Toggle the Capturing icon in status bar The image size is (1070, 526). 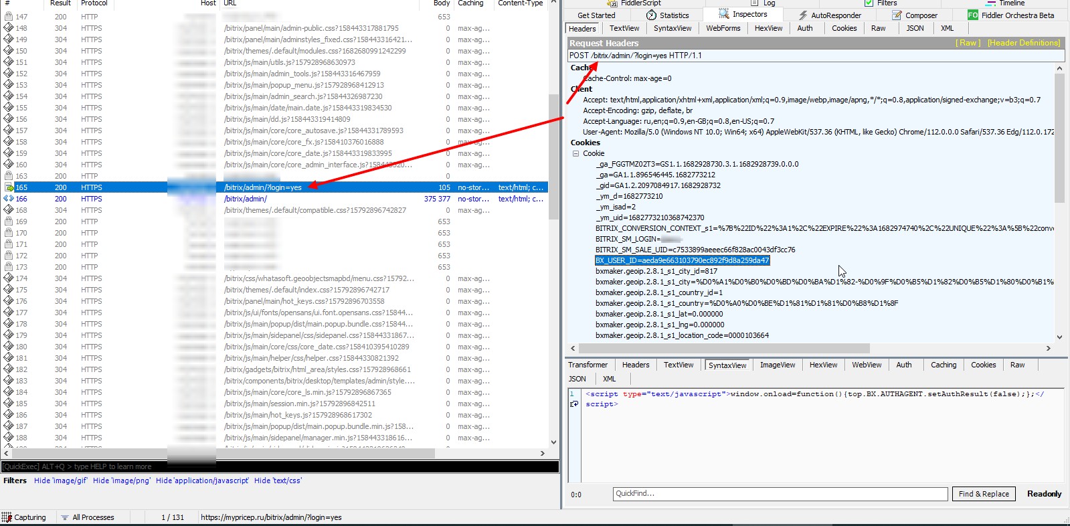point(7,517)
